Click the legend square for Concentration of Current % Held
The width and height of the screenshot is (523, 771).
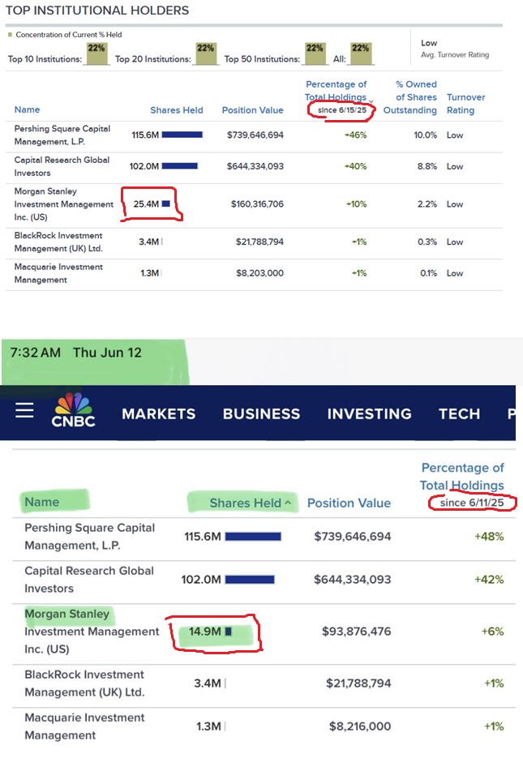(x=10, y=35)
